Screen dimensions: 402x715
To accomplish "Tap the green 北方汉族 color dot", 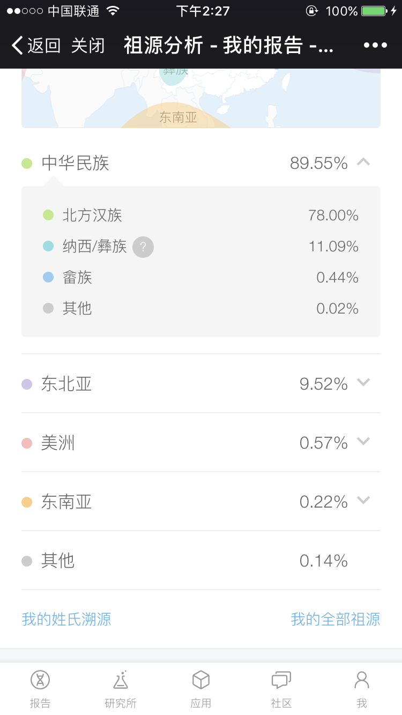I will [x=48, y=215].
